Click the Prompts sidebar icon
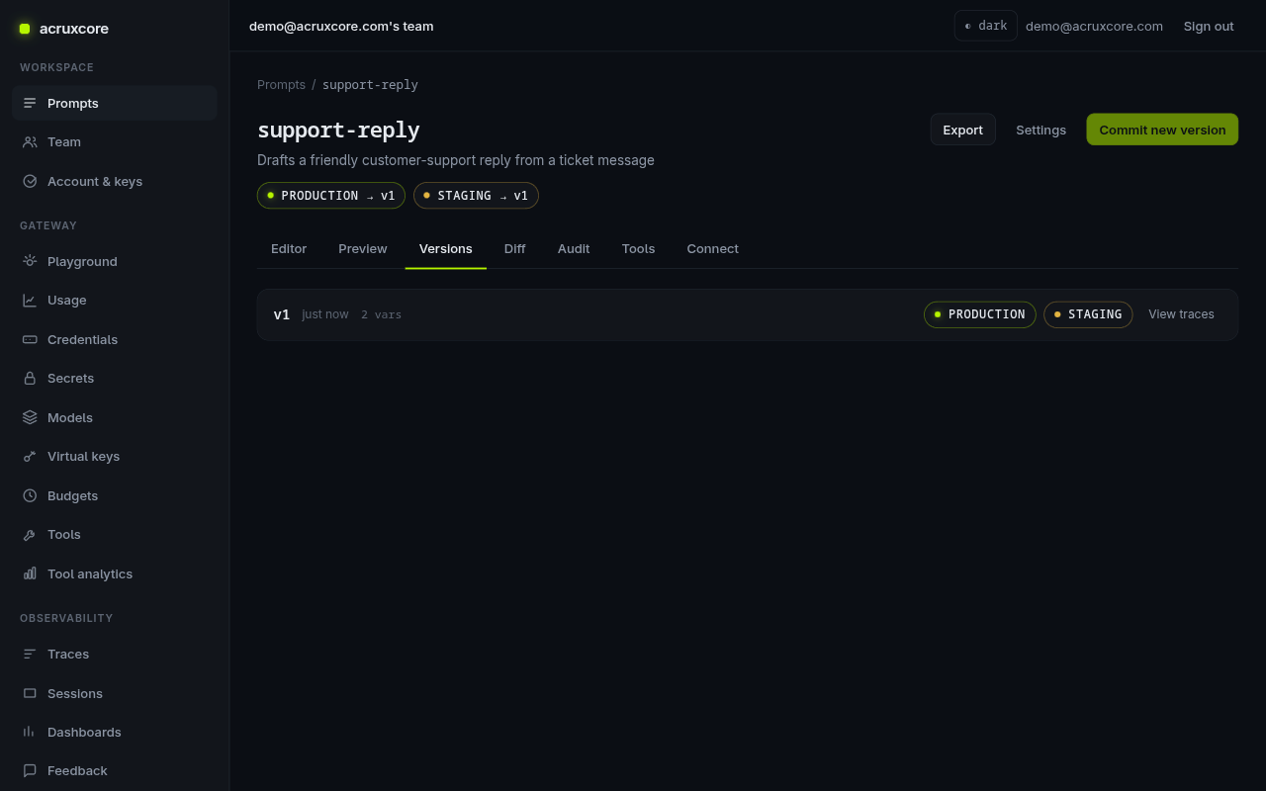Viewport: 1266px width, 791px height. click(30, 103)
